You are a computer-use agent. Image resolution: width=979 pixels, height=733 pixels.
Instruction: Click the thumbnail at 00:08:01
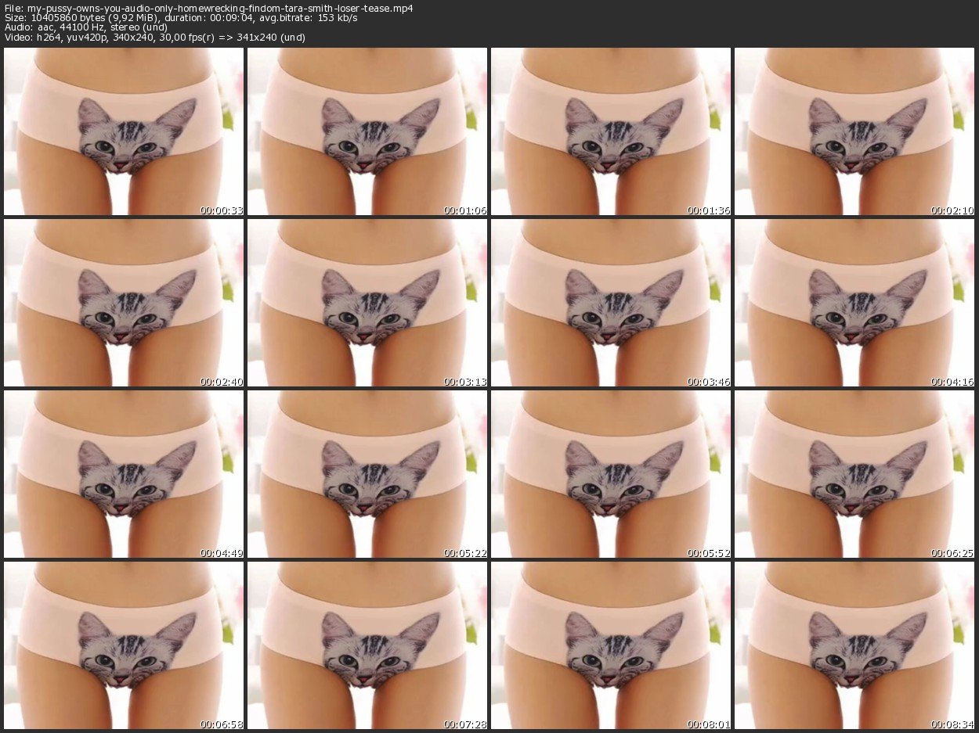coord(611,645)
